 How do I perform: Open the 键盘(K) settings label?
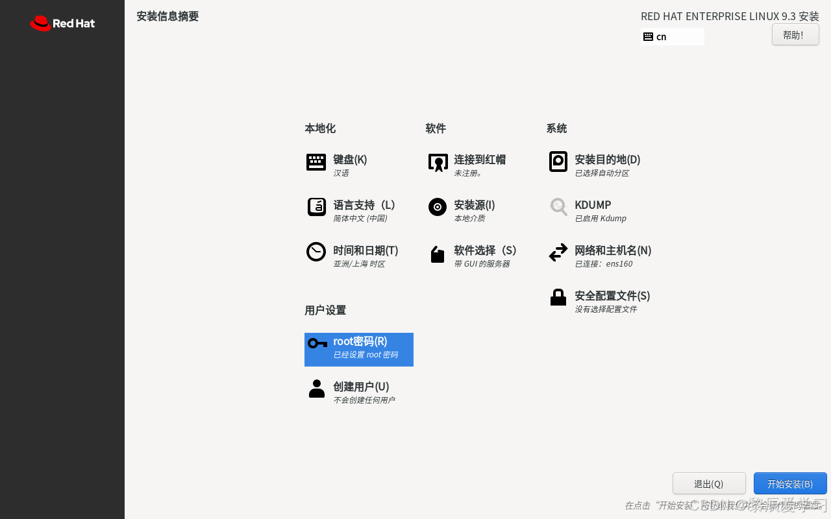pos(350,160)
